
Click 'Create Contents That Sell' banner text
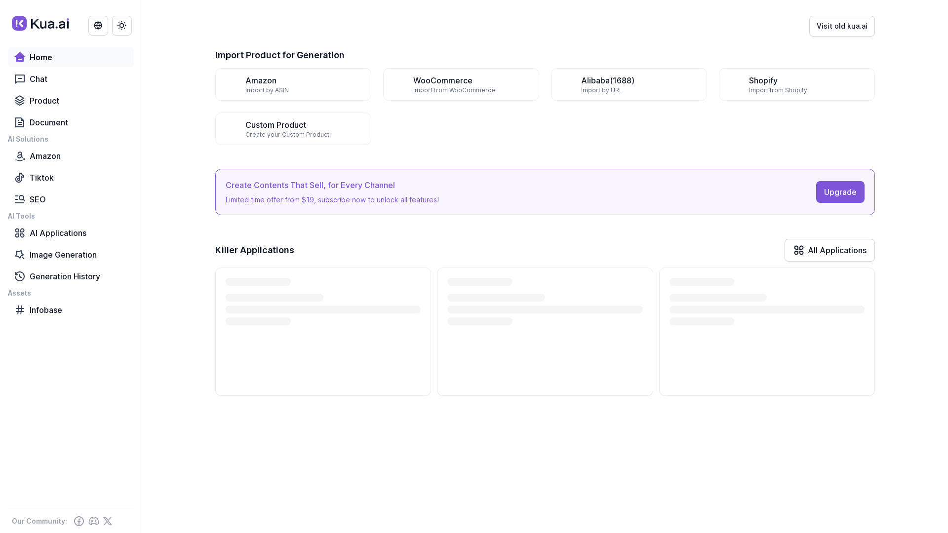click(310, 185)
